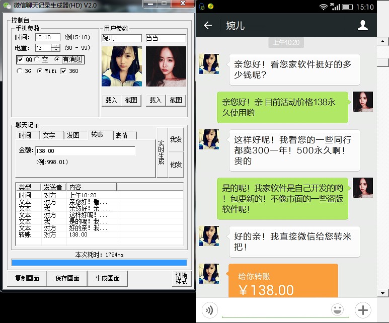This screenshot has width=389, height=323.
Task: Click the white bubble about 300一年 500永久
Action: click(x=294, y=150)
